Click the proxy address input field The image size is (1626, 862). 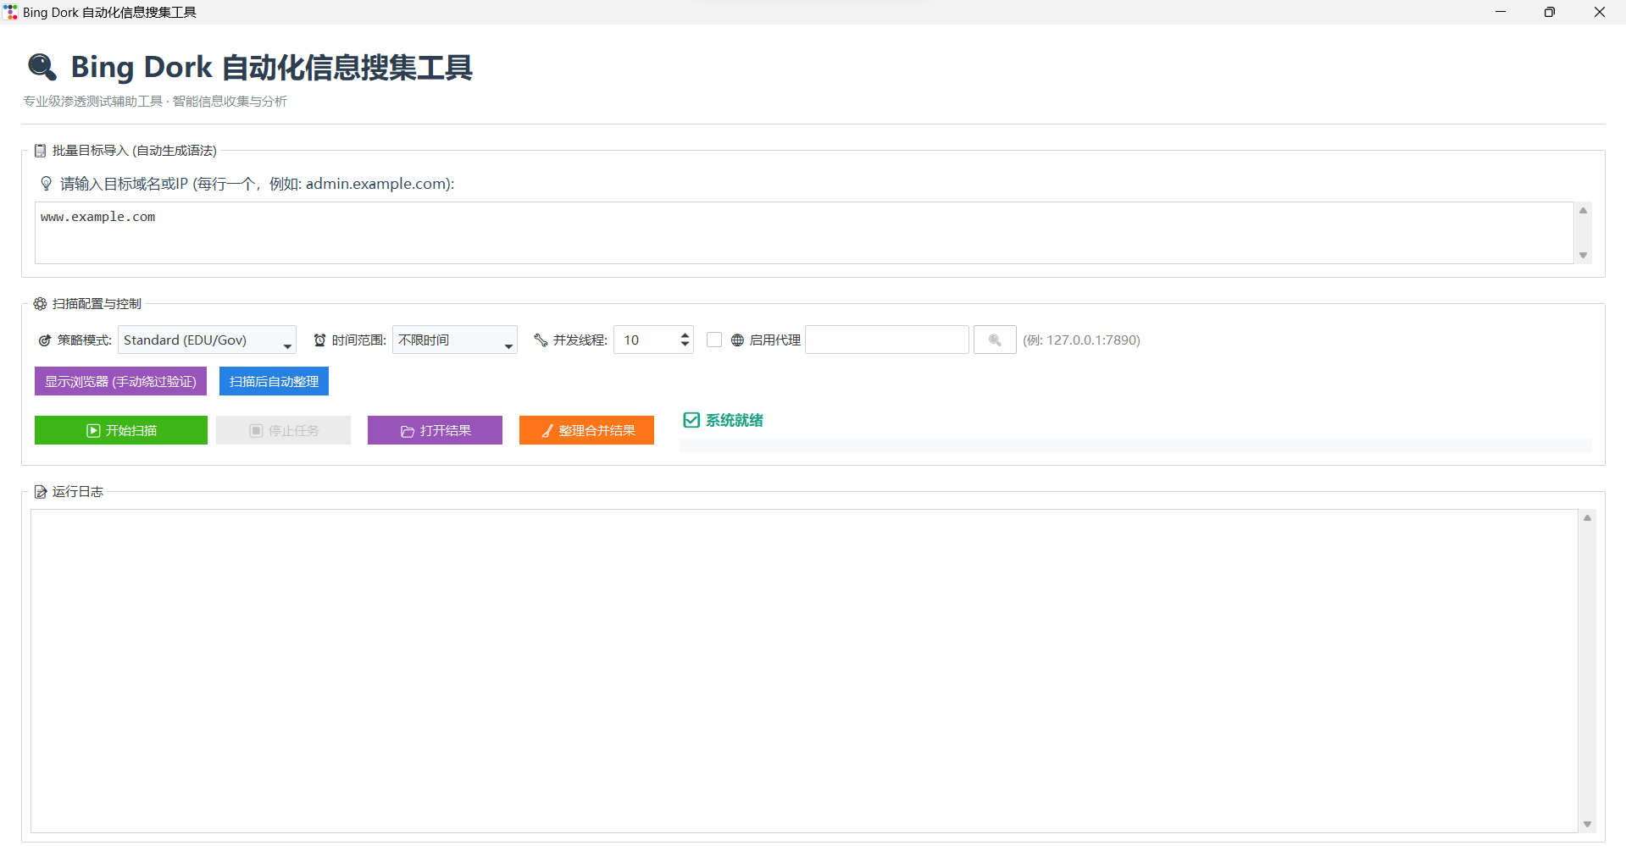click(886, 340)
